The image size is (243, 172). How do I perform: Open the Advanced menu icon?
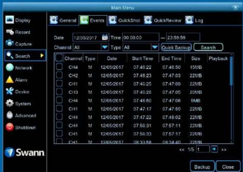[x=9, y=115]
